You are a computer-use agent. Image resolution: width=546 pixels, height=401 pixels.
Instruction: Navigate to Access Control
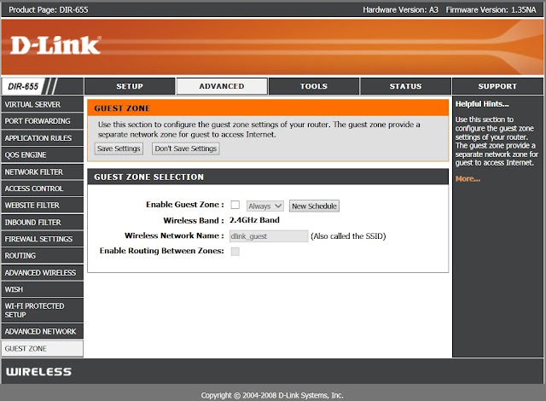[x=42, y=189]
